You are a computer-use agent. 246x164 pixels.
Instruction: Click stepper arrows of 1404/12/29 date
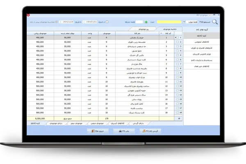[x=61, y=22]
